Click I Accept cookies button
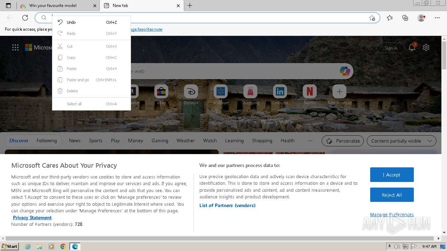 pyautogui.click(x=392, y=175)
